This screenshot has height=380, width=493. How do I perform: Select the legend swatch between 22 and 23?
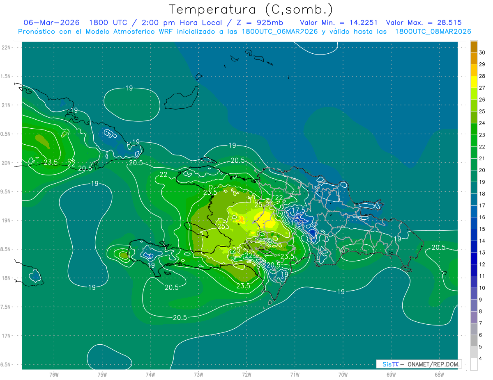474,141
